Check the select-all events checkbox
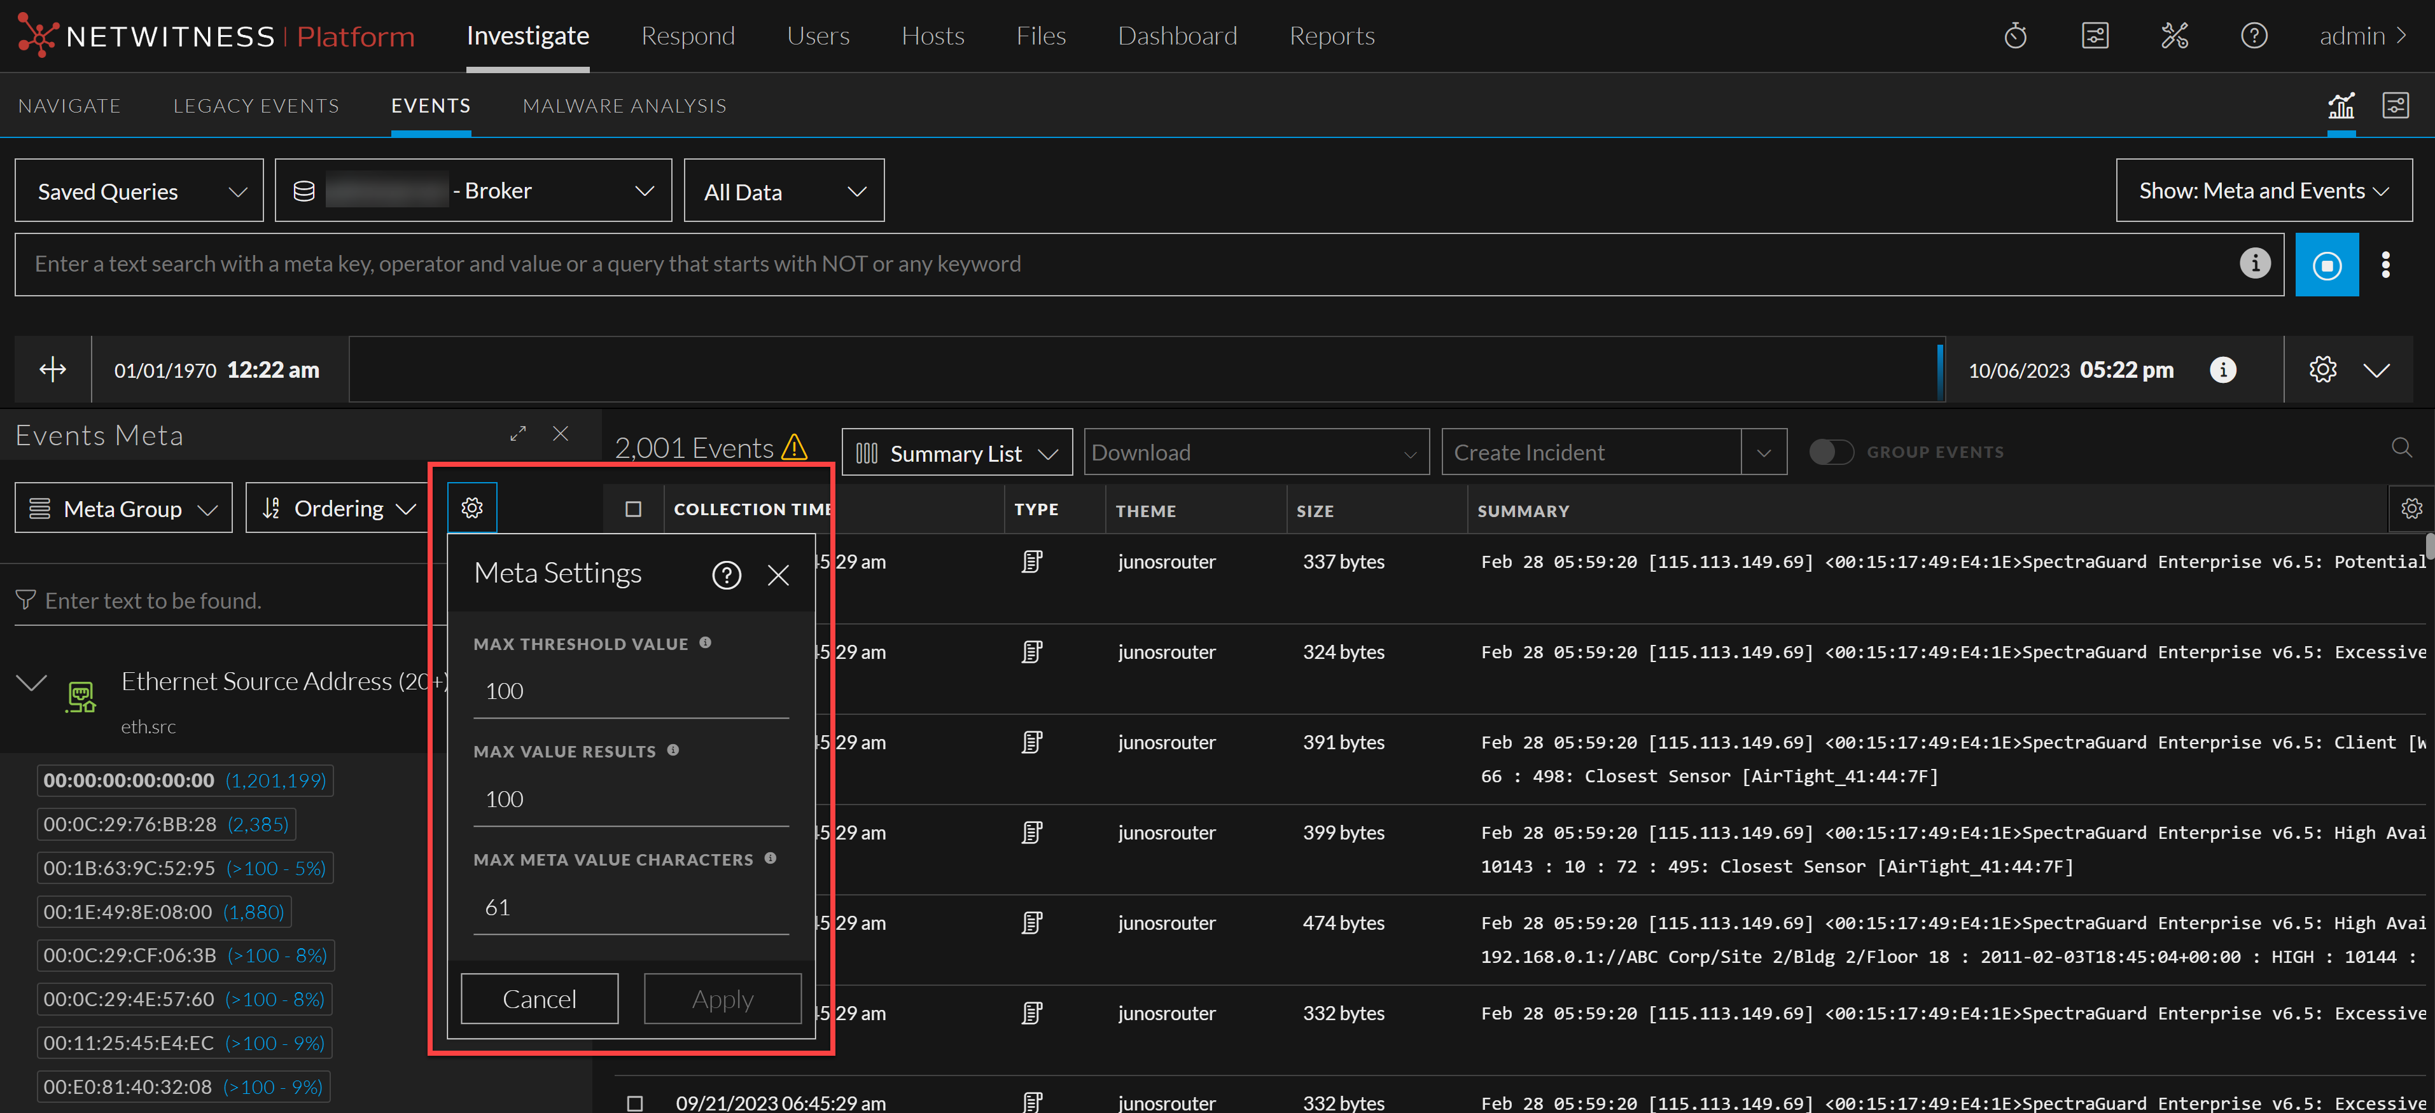 (x=633, y=509)
